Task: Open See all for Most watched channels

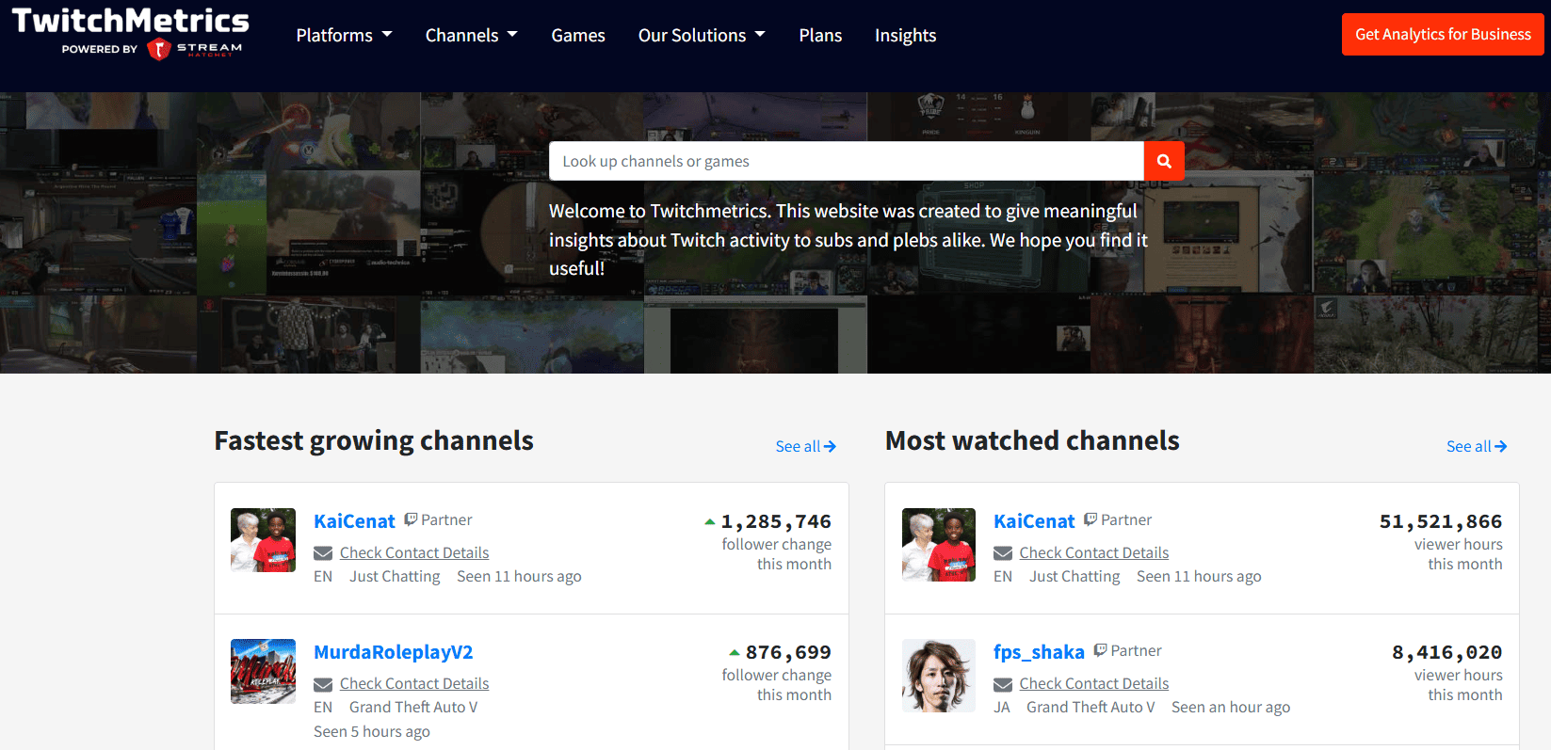Action: pyautogui.click(x=1477, y=447)
